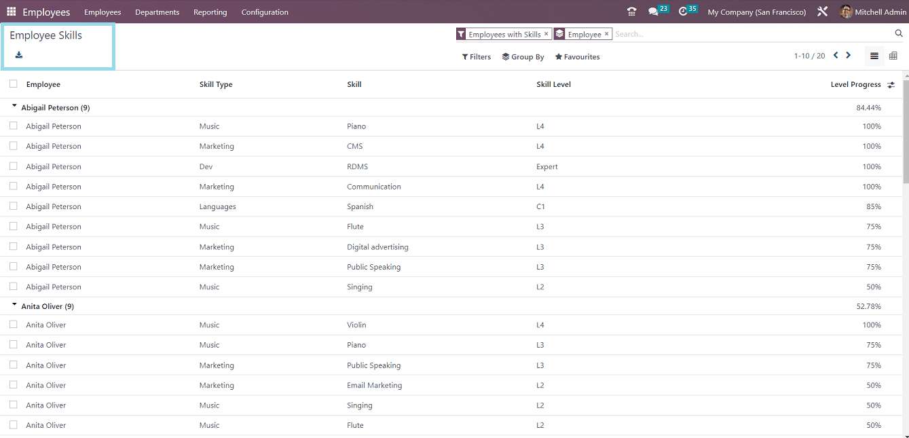
Task: Click the Expert skill level cell
Action: (547, 166)
